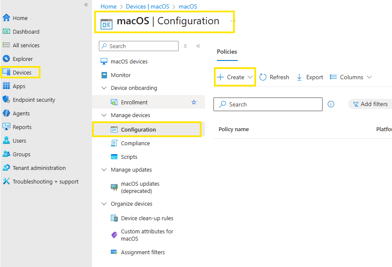
Task: Open Device clean-up rules icon
Action: [114, 218]
